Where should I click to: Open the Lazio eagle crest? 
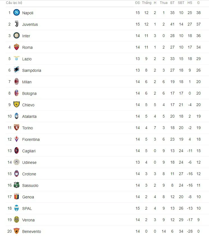[x=17, y=58]
